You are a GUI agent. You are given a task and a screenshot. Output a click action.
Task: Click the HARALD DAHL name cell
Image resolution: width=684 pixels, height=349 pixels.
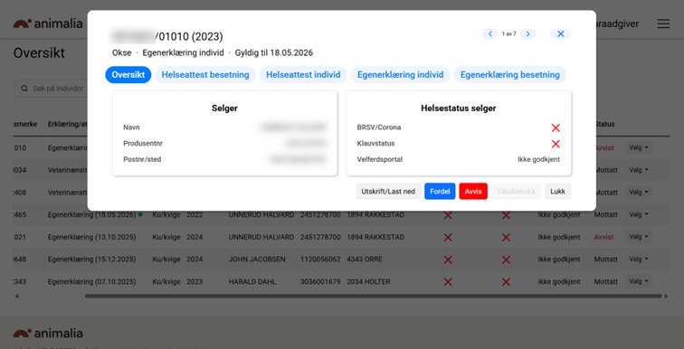click(x=252, y=281)
